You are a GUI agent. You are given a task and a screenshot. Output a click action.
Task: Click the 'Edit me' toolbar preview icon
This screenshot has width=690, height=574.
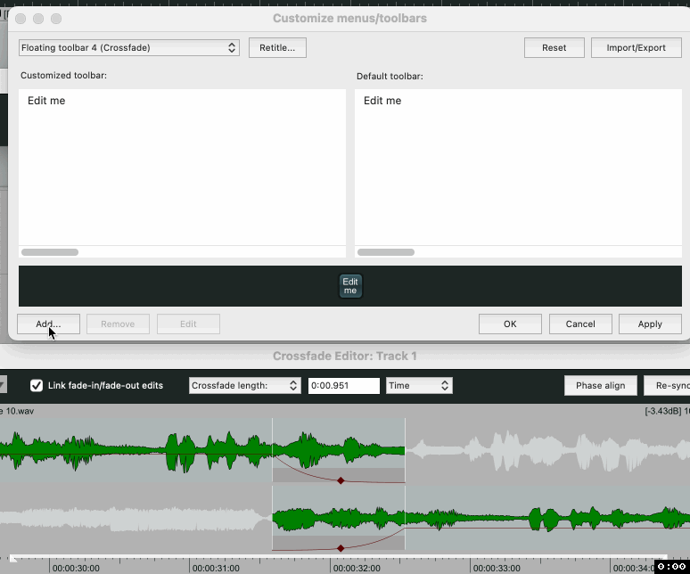[350, 286]
